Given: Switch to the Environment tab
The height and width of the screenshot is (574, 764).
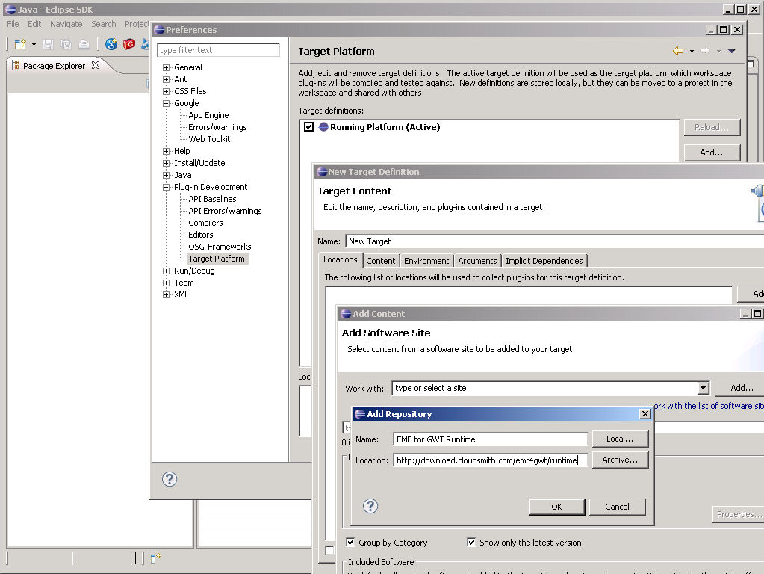Looking at the screenshot, I should 426,261.
